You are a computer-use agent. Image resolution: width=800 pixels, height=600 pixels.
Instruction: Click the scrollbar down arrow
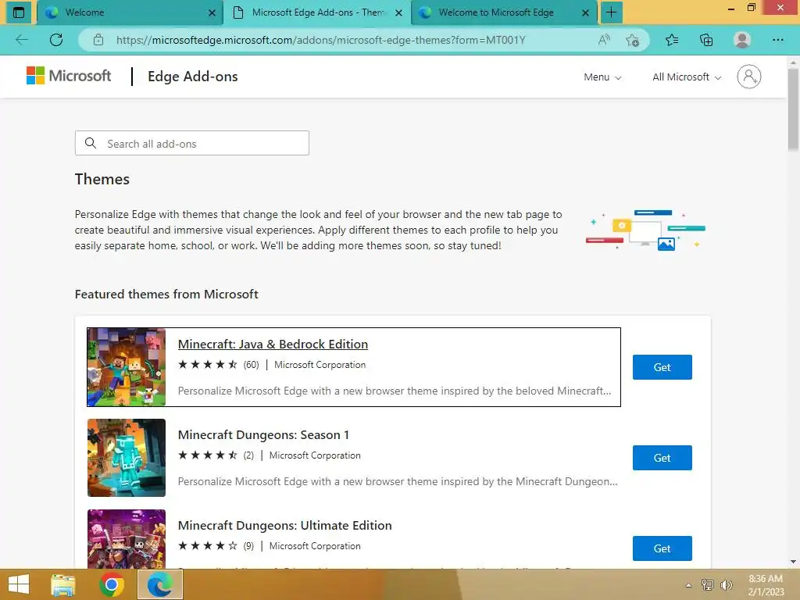tap(793, 562)
